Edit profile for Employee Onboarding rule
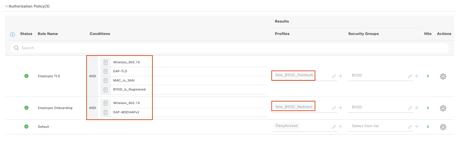Screen dimensions: 464x148 (x=334, y=108)
